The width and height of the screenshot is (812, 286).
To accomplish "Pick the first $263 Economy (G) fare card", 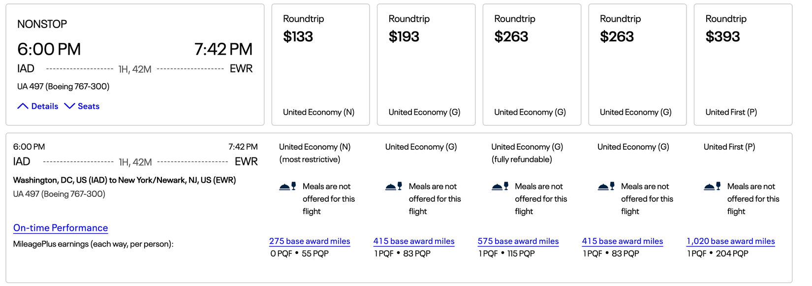I will click(531, 64).
